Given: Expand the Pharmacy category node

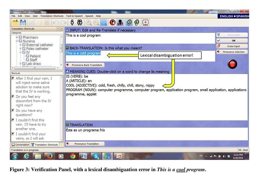Looking at the screenshot, I should tap(17, 37).
